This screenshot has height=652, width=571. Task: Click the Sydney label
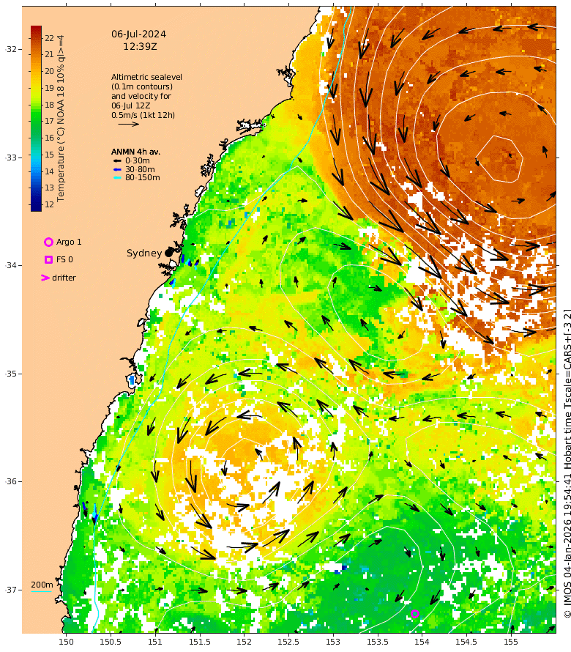[144, 253]
